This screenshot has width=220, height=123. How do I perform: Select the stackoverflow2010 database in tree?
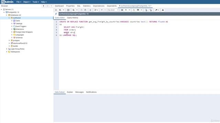(x=20, y=43)
